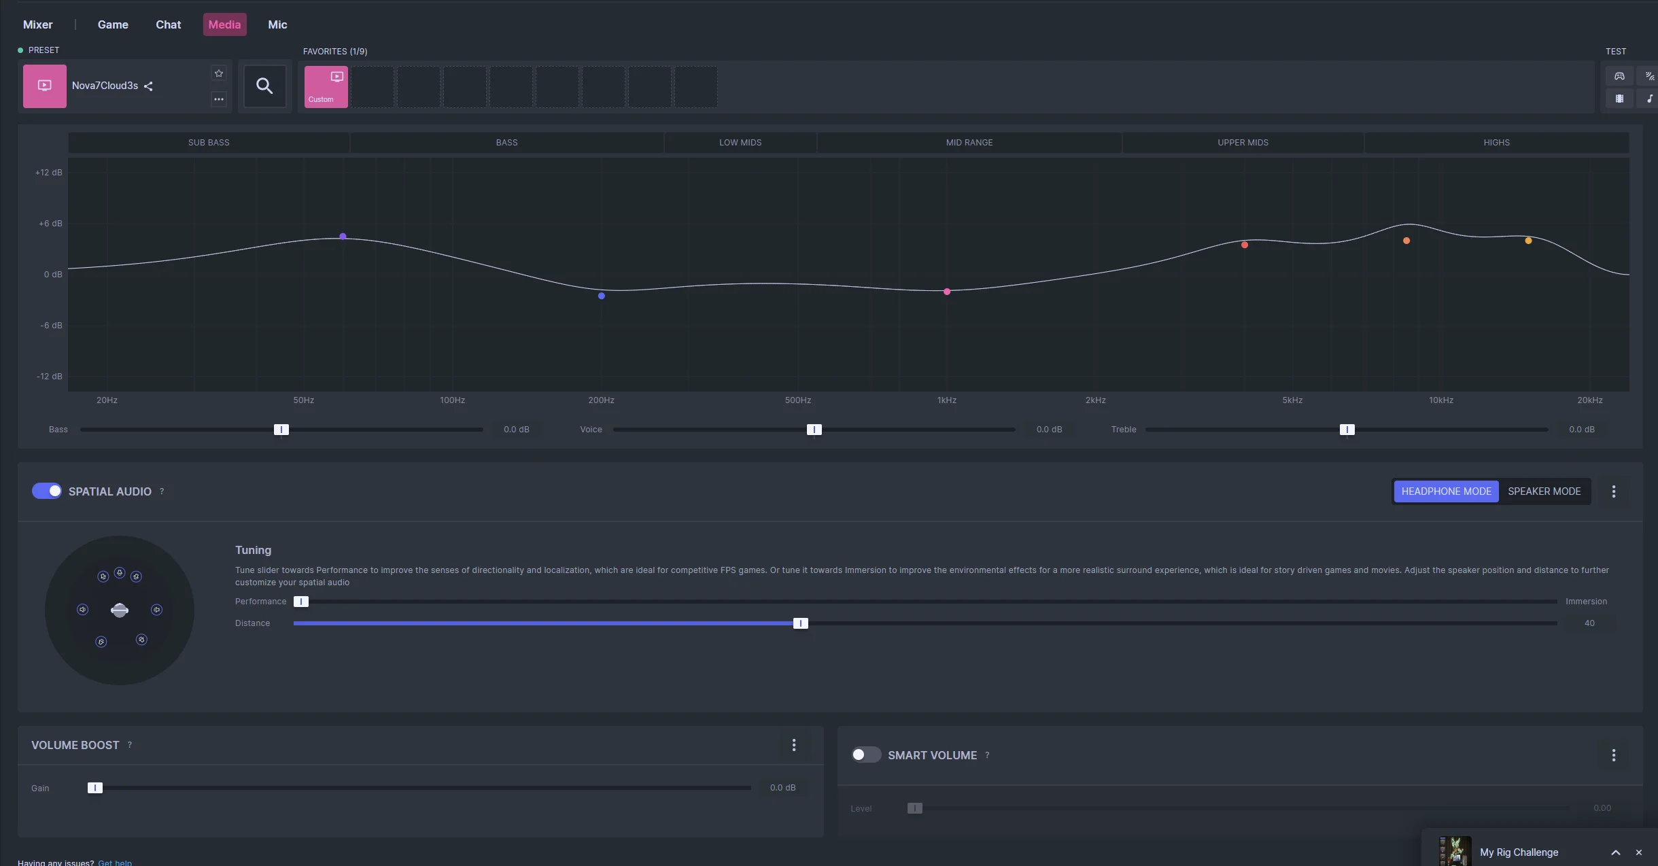Open Volume Boost three-dot menu
This screenshot has width=1658, height=866.
(x=793, y=745)
